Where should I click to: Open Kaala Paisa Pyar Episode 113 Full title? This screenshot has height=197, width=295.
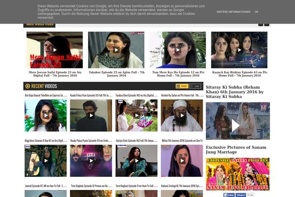(x=91, y=96)
